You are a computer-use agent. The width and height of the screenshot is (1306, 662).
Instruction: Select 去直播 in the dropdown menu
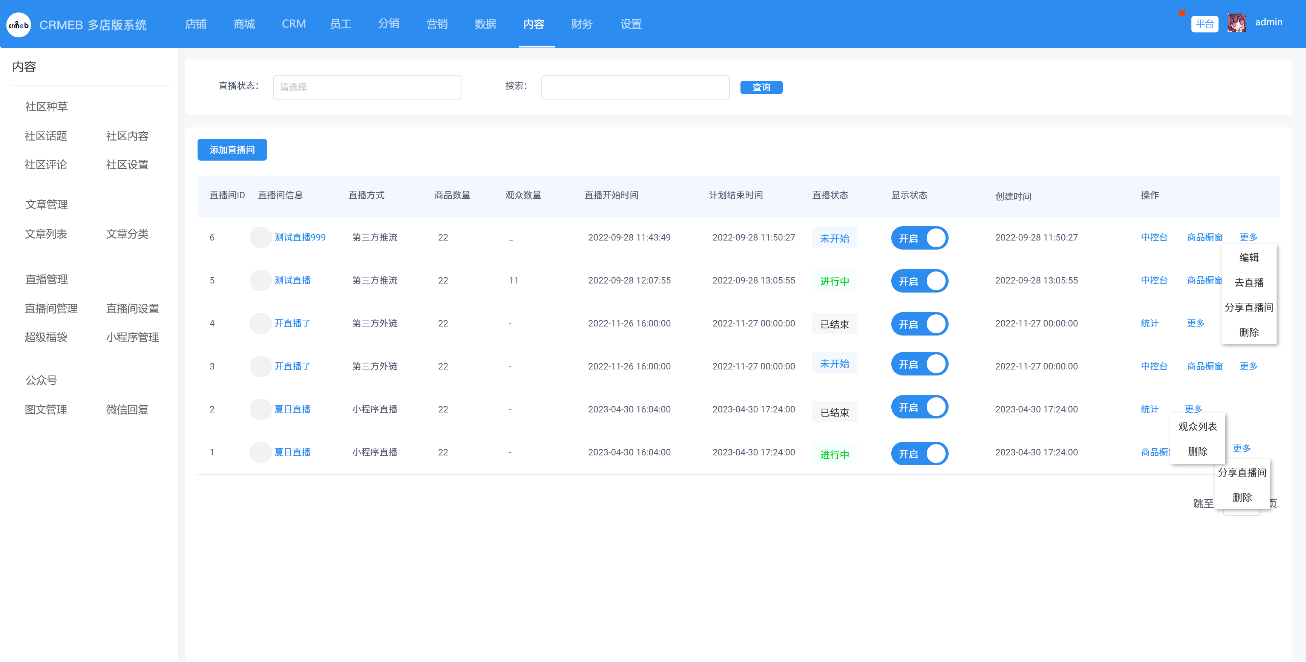click(x=1249, y=282)
